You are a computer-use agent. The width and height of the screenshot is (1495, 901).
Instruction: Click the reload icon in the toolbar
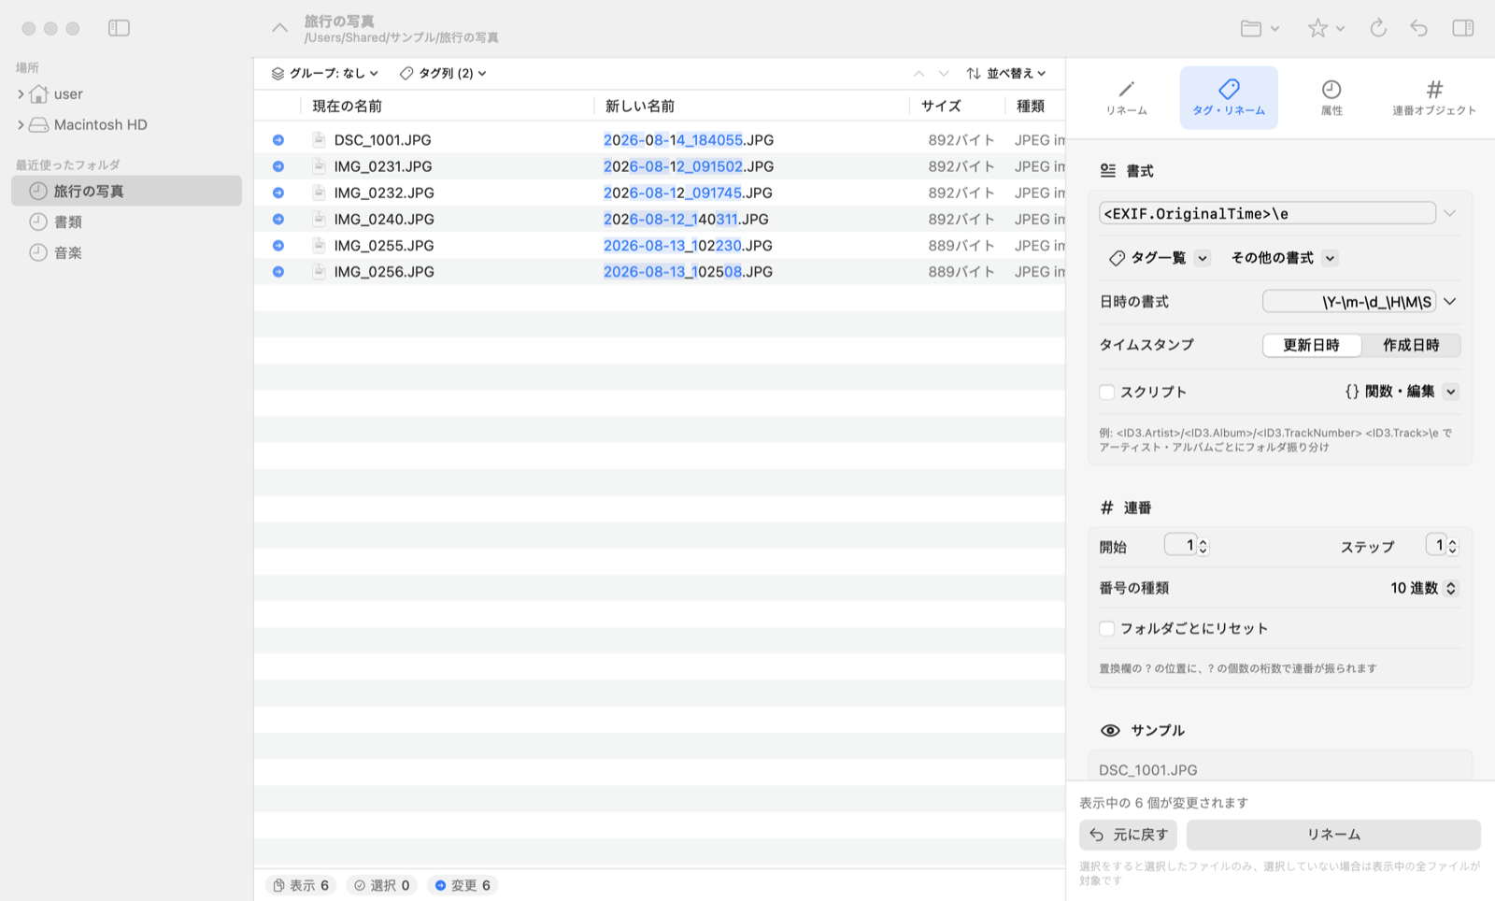pyautogui.click(x=1378, y=28)
